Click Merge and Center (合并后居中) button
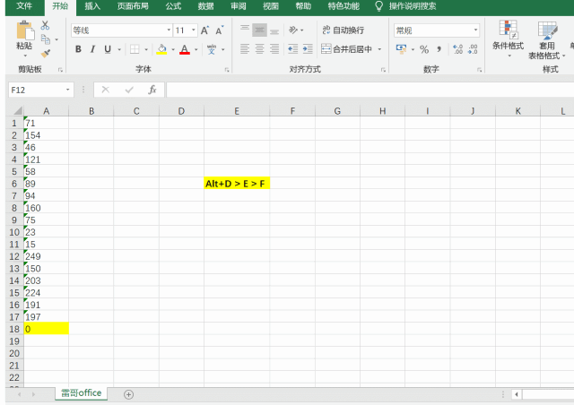Viewport: 574px width, 405px height. click(351, 49)
